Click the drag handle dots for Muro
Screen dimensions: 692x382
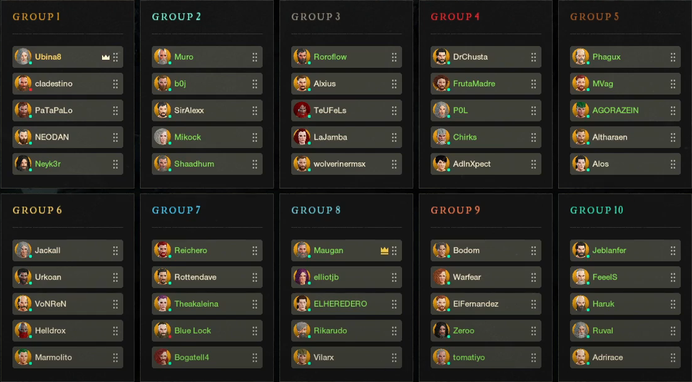(255, 57)
